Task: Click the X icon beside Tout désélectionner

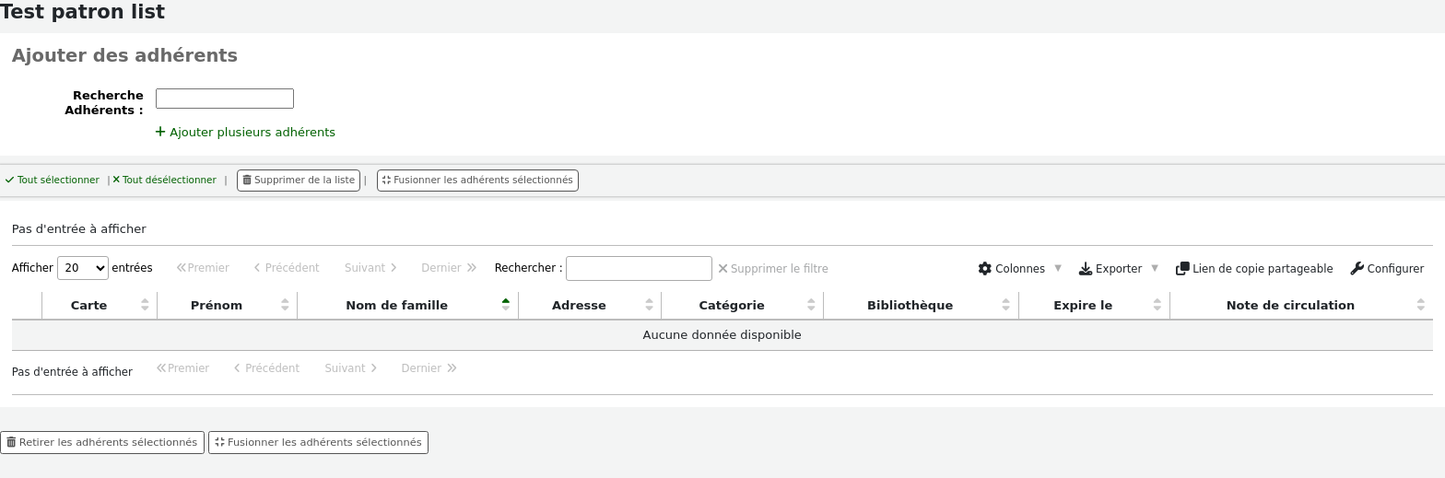Action: tap(116, 181)
